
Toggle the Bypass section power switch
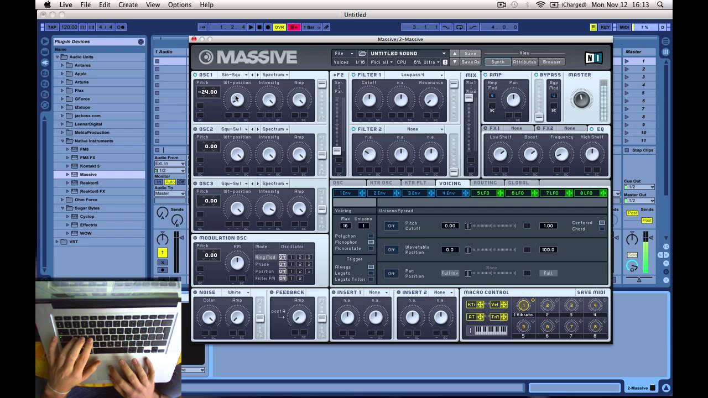(536, 75)
